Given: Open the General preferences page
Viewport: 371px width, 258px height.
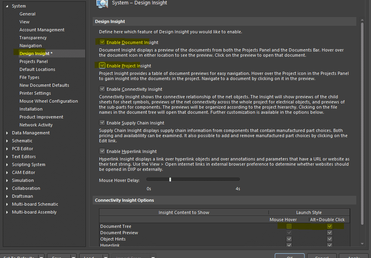Looking at the screenshot, I should [x=27, y=14].
